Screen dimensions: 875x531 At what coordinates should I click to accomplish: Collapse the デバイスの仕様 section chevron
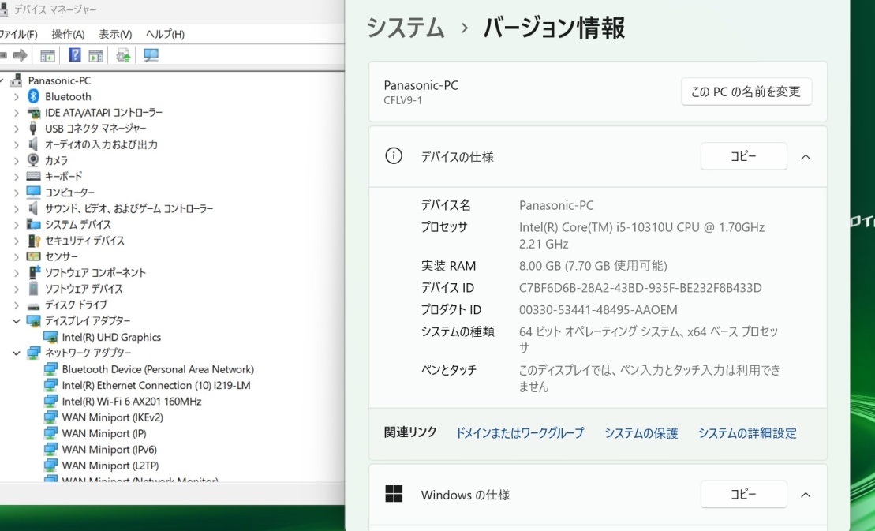806,157
